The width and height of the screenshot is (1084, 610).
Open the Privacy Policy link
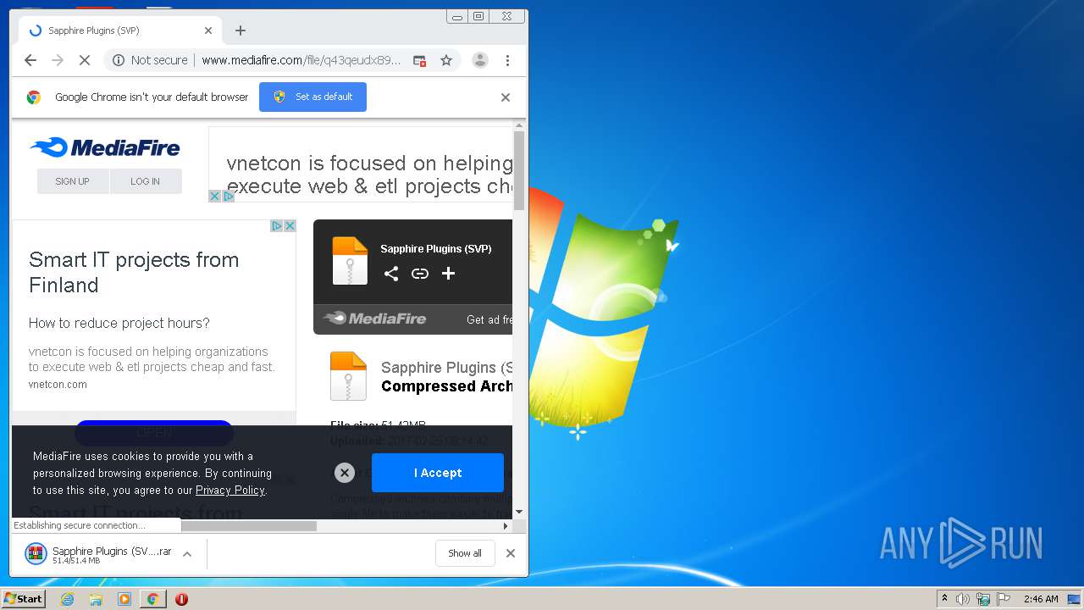(230, 490)
